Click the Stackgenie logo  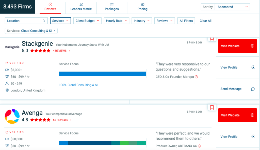pos(12,47)
